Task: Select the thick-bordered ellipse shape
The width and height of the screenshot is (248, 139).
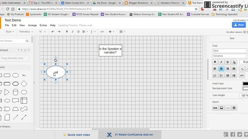Action: pyautogui.click(x=15, y=84)
